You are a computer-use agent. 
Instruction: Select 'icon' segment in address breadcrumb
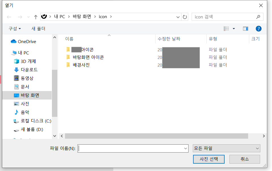pyautogui.click(x=103, y=17)
